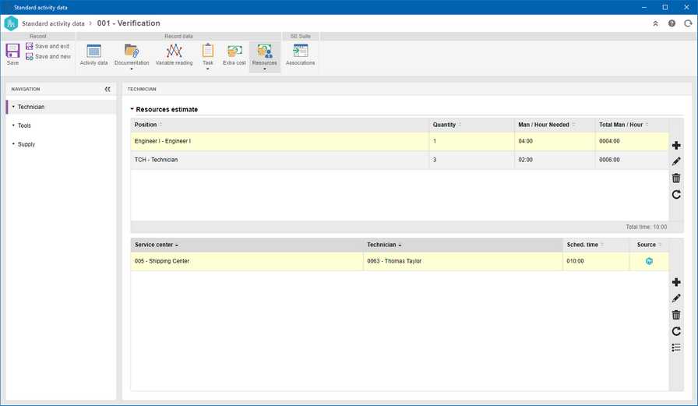Open the Extra cost section

click(x=234, y=55)
